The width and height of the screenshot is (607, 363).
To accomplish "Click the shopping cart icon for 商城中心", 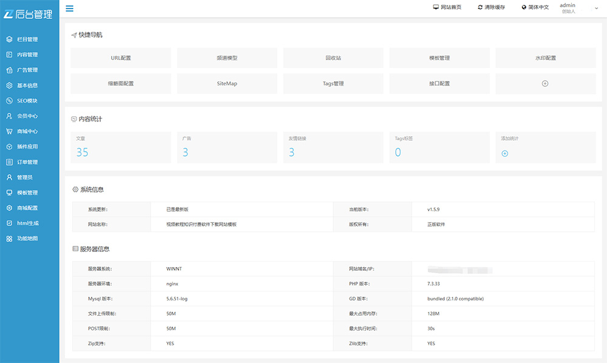I will coord(9,131).
